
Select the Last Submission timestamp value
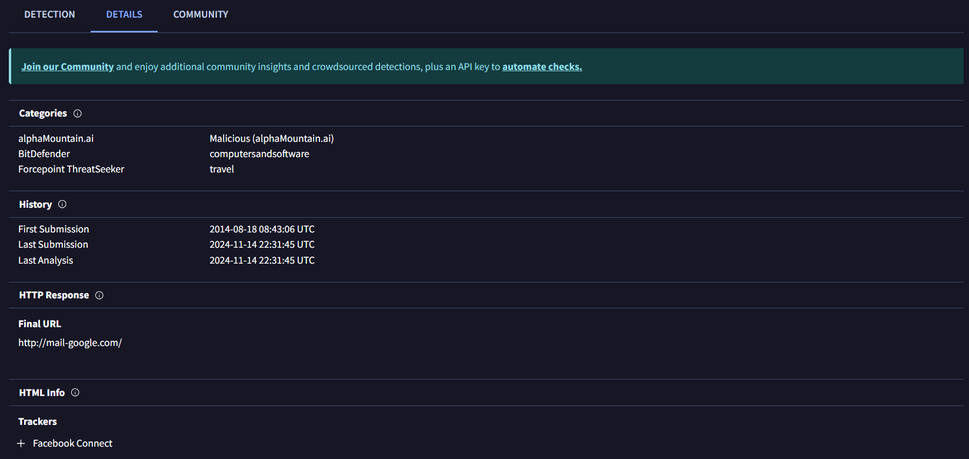[262, 245]
